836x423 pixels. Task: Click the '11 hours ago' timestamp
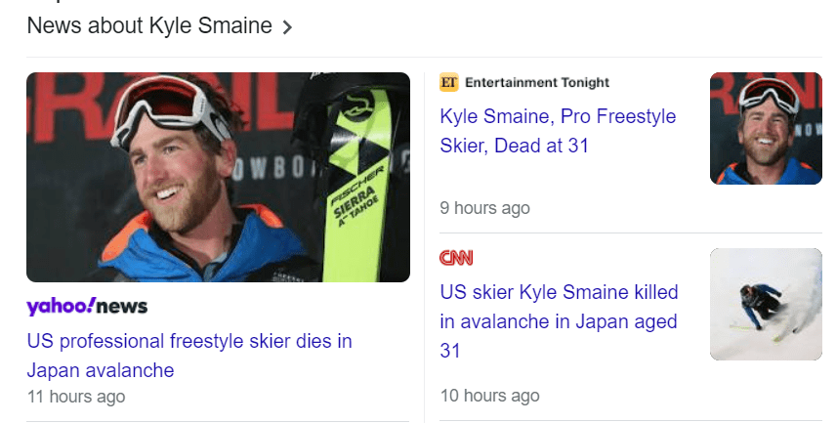pos(76,397)
